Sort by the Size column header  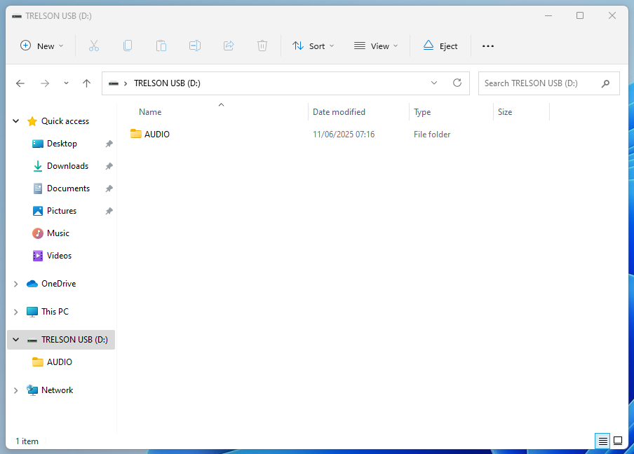(505, 112)
